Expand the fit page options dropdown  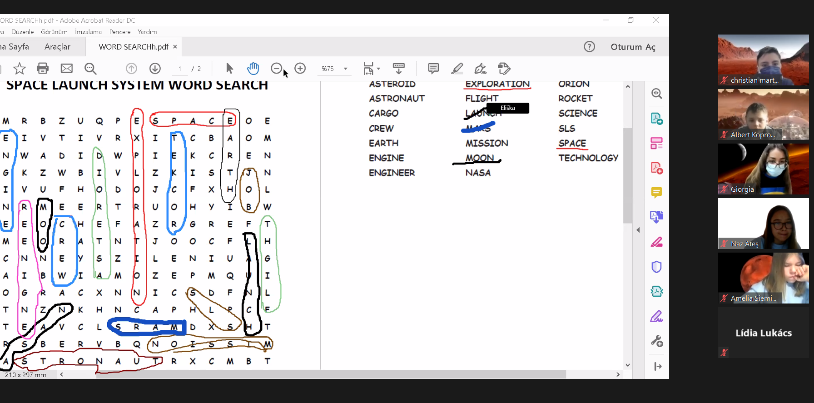(x=378, y=69)
